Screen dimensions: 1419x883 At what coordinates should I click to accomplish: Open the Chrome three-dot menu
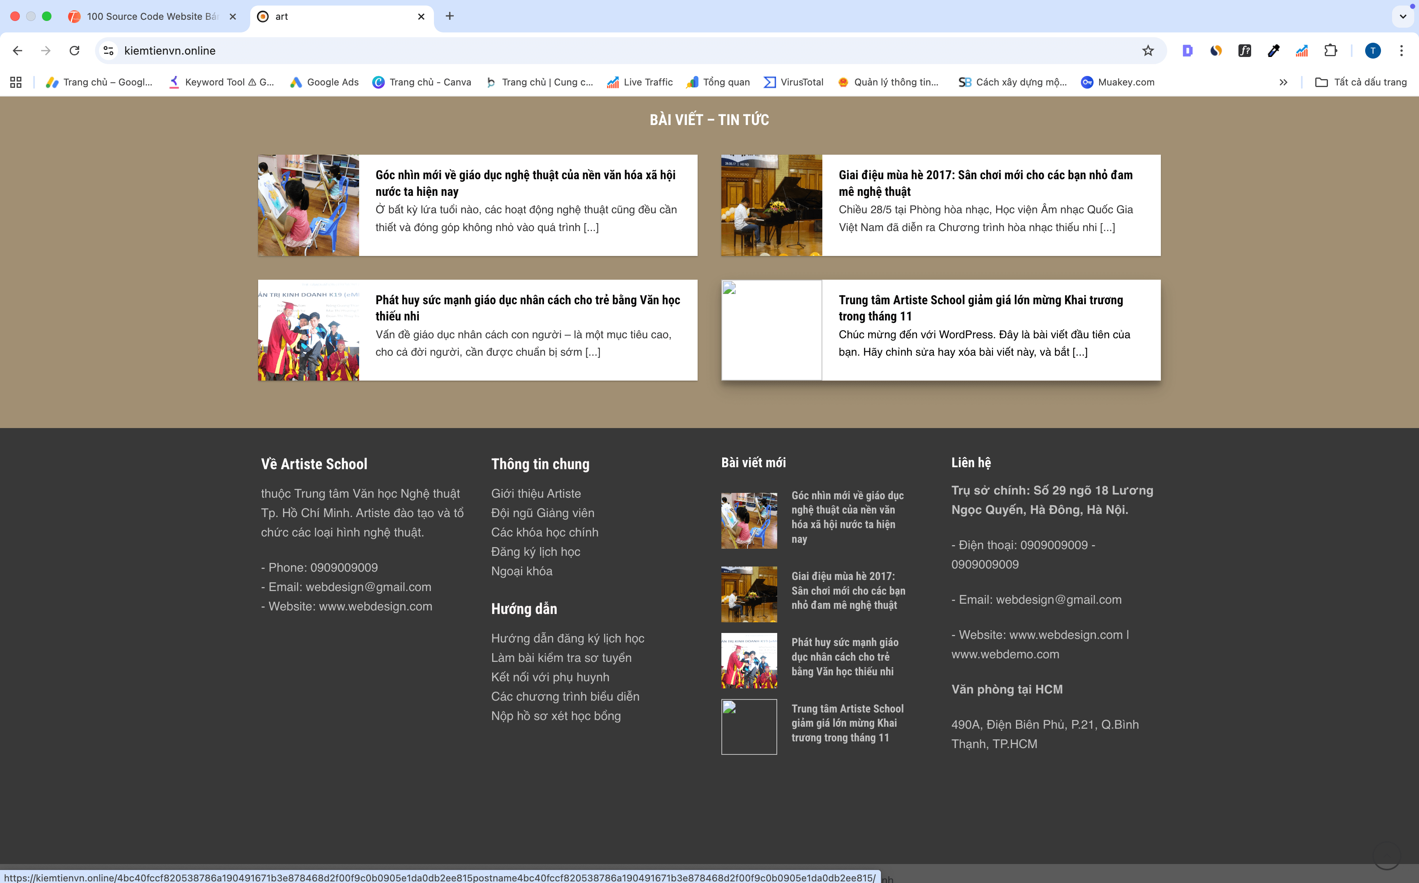pyautogui.click(x=1401, y=51)
